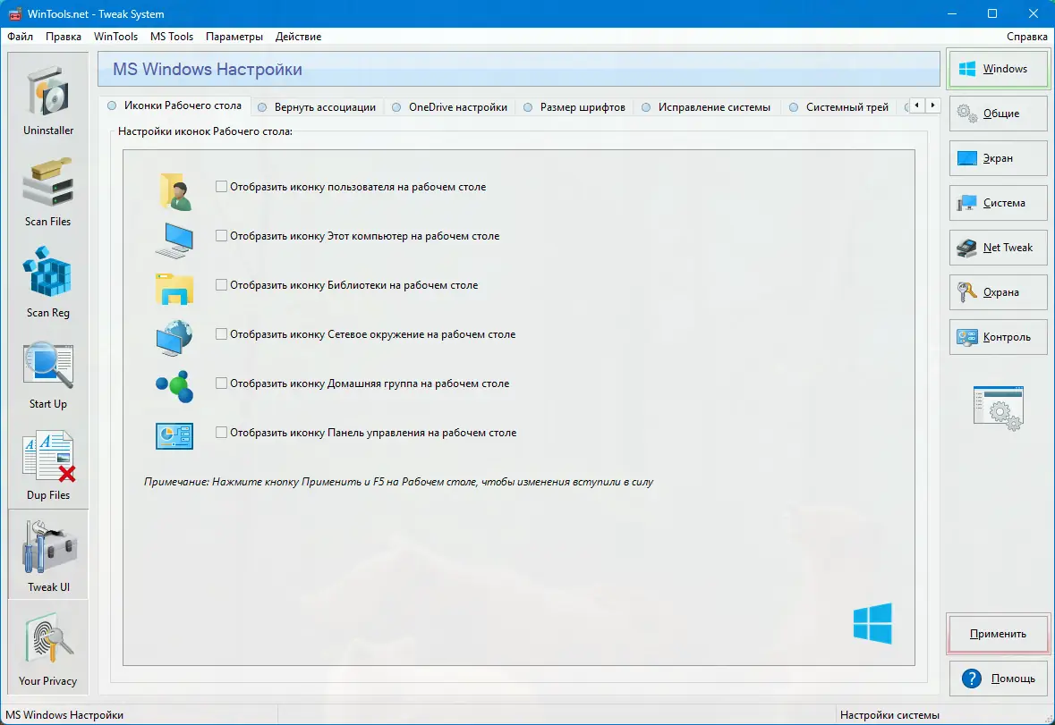Enable showing user icon on desktop
The width and height of the screenshot is (1055, 725).
[221, 186]
